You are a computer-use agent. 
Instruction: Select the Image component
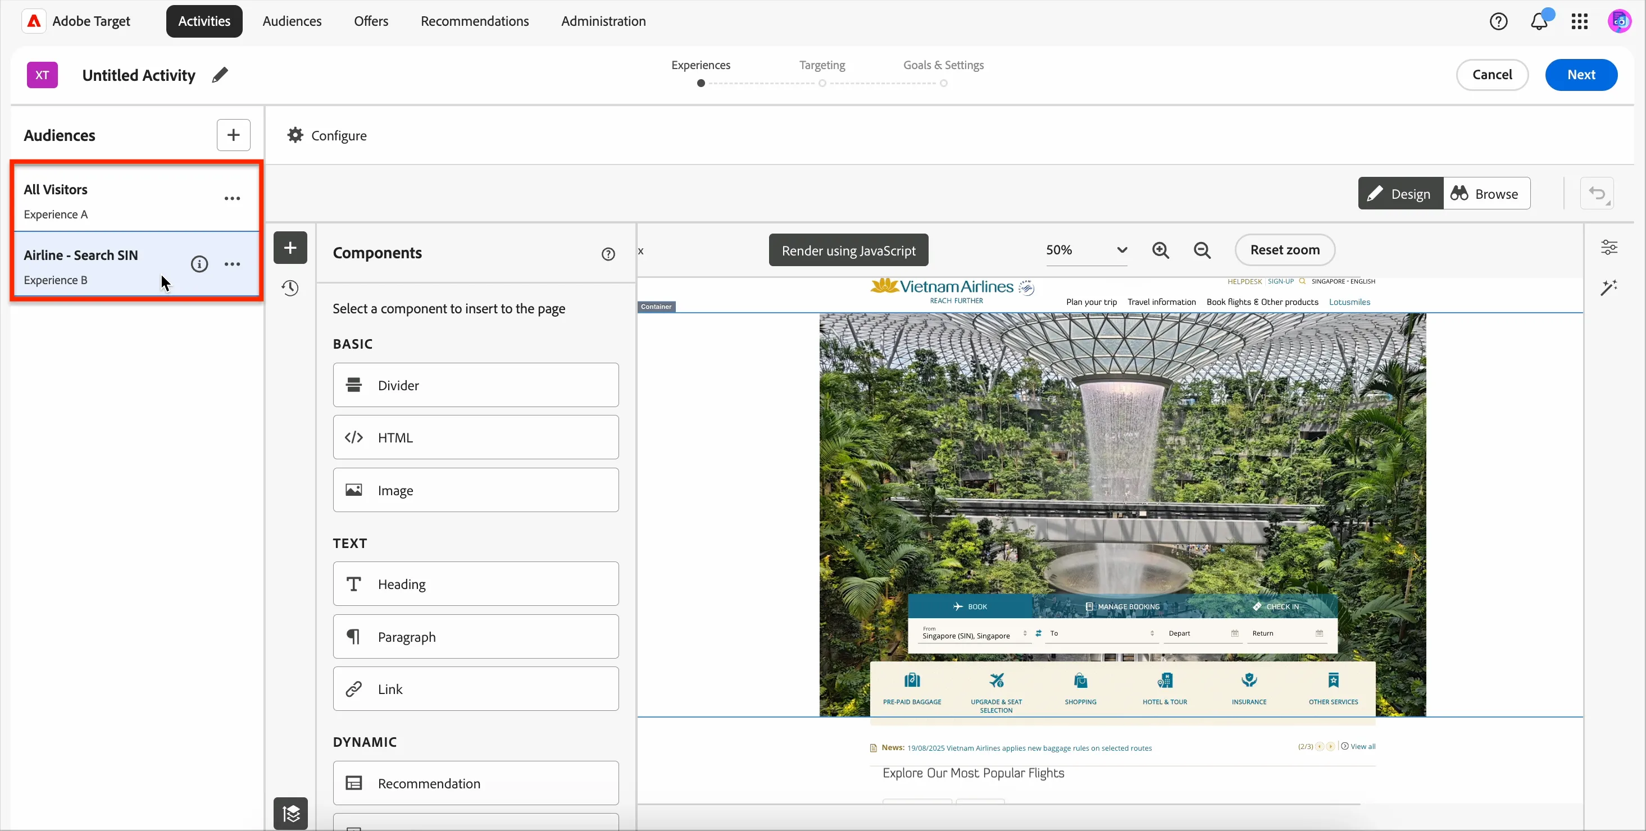click(475, 491)
